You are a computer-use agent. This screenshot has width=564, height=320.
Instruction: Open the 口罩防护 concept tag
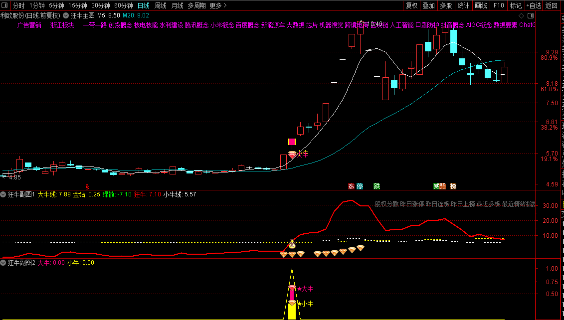pos(427,25)
